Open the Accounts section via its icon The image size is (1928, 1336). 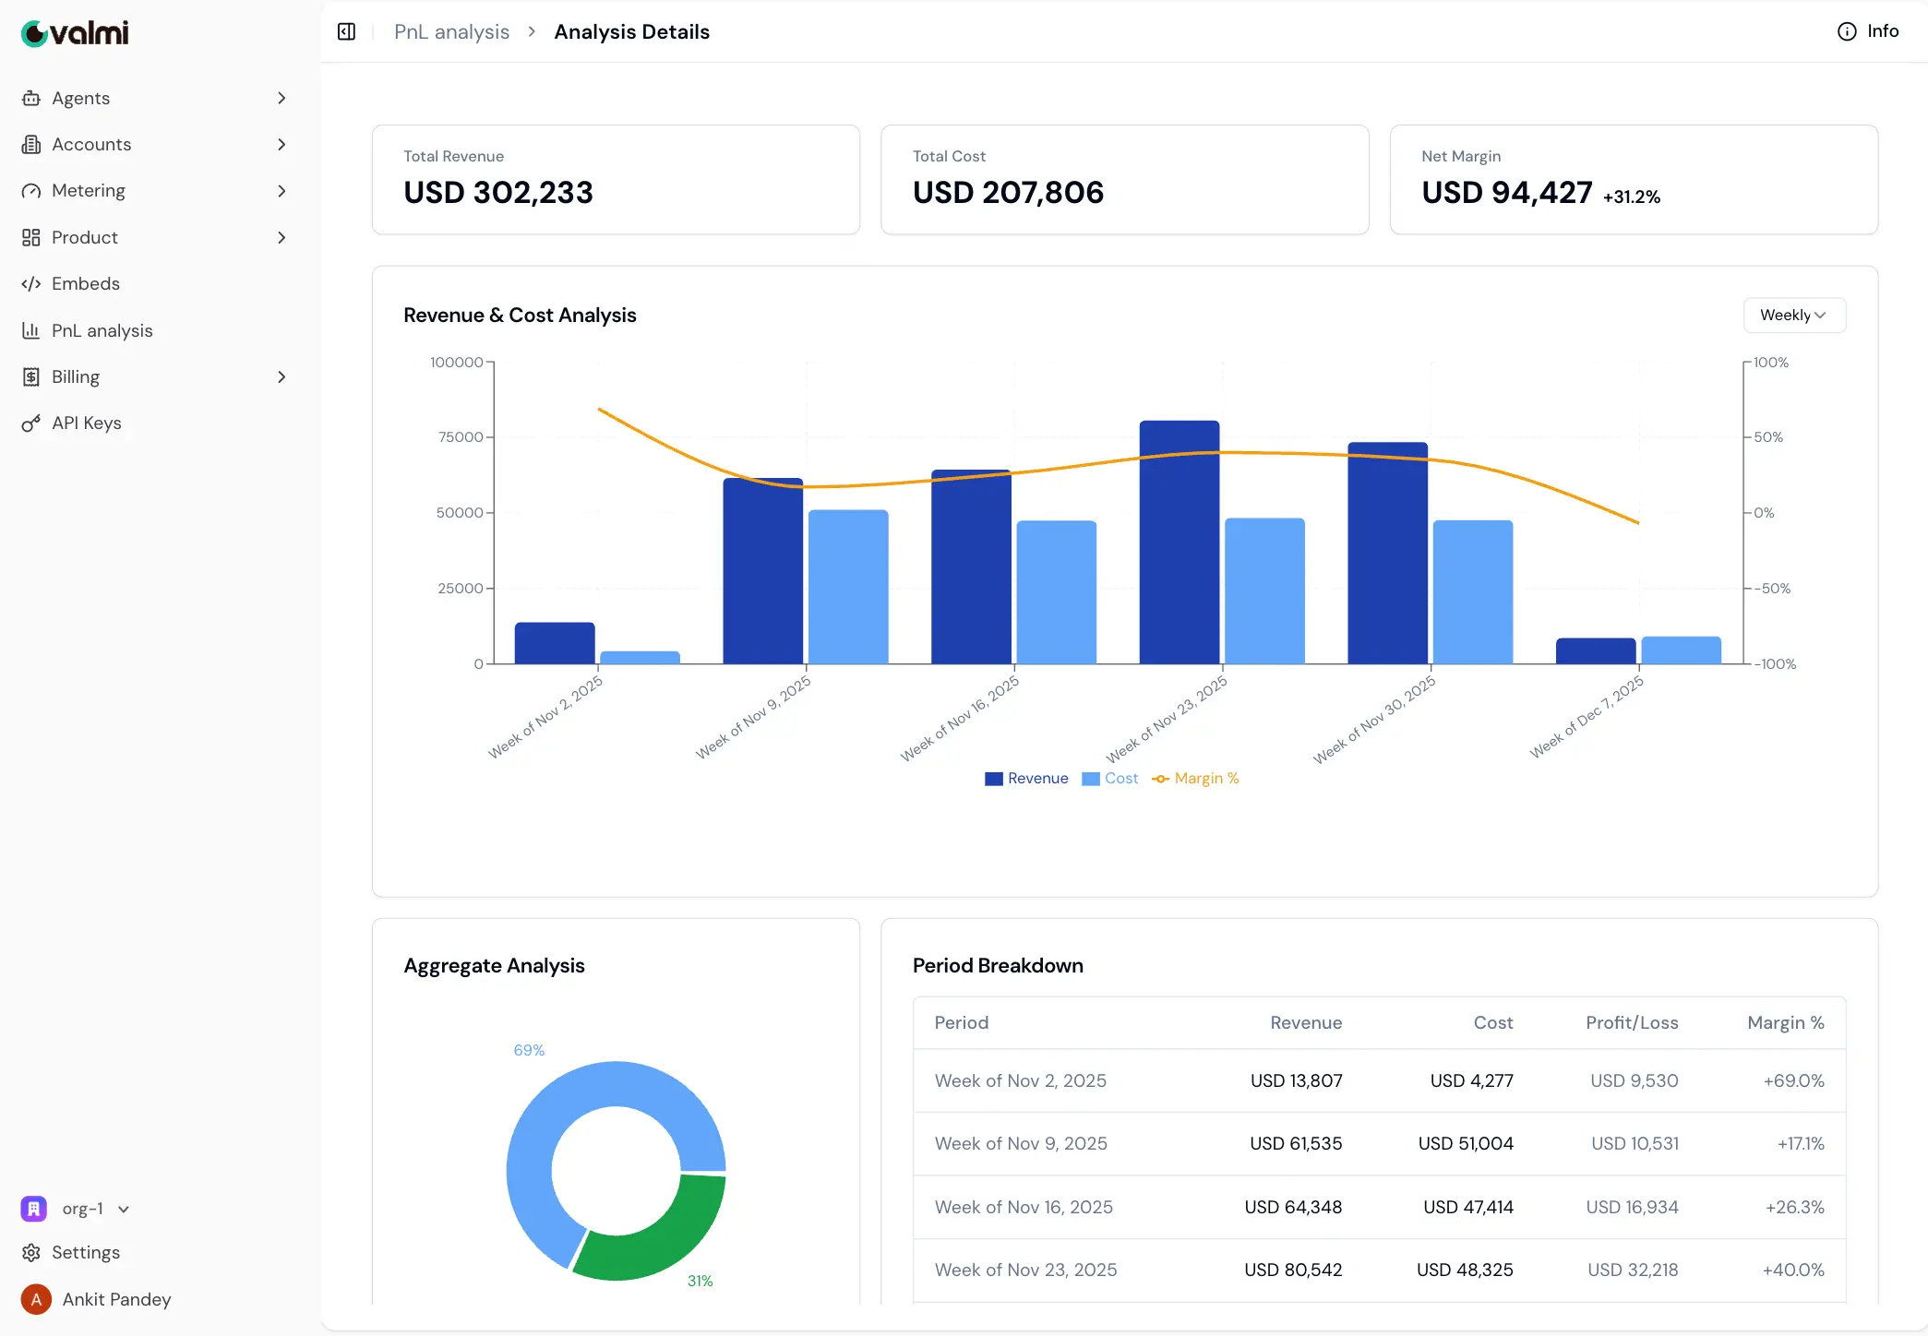tap(32, 144)
